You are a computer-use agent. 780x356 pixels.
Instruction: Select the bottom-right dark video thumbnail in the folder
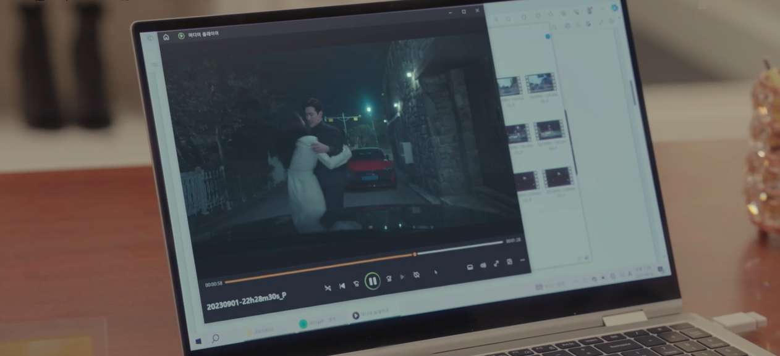(x=559, y=177)
